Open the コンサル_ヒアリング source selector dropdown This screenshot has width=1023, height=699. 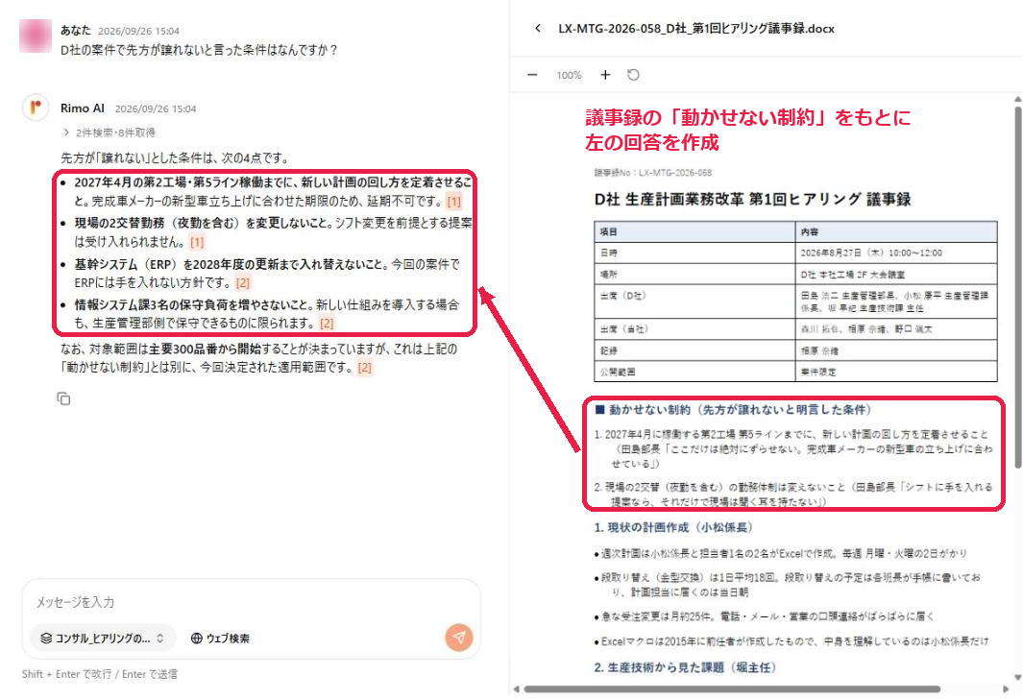point(103,639)
